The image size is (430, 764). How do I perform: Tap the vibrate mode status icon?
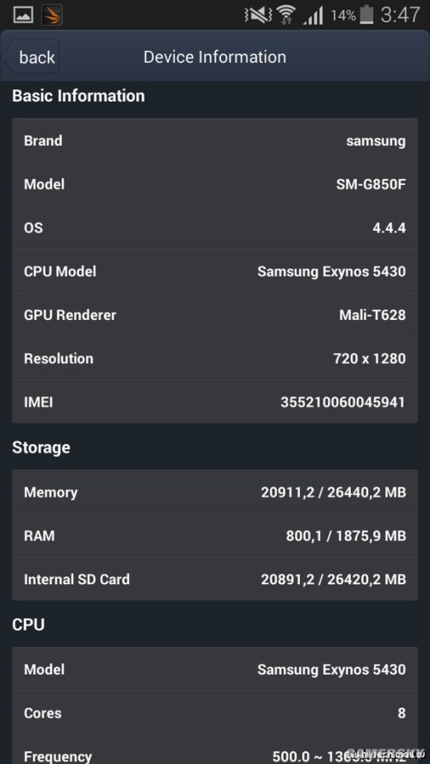258,15
